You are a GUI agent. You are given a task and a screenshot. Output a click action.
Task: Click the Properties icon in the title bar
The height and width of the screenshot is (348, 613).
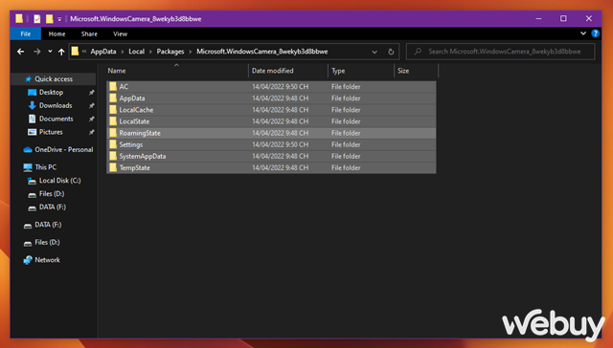(37, 19)
